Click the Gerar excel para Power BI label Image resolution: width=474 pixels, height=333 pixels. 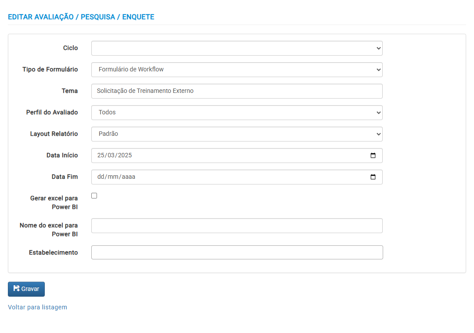[54, 202]
